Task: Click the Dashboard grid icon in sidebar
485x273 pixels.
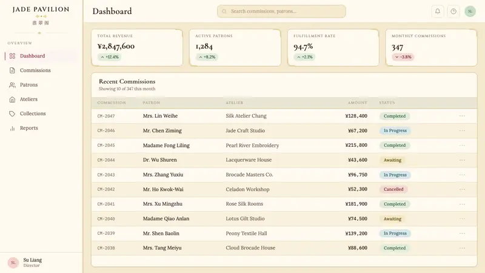Action: [x=12, y=56]
